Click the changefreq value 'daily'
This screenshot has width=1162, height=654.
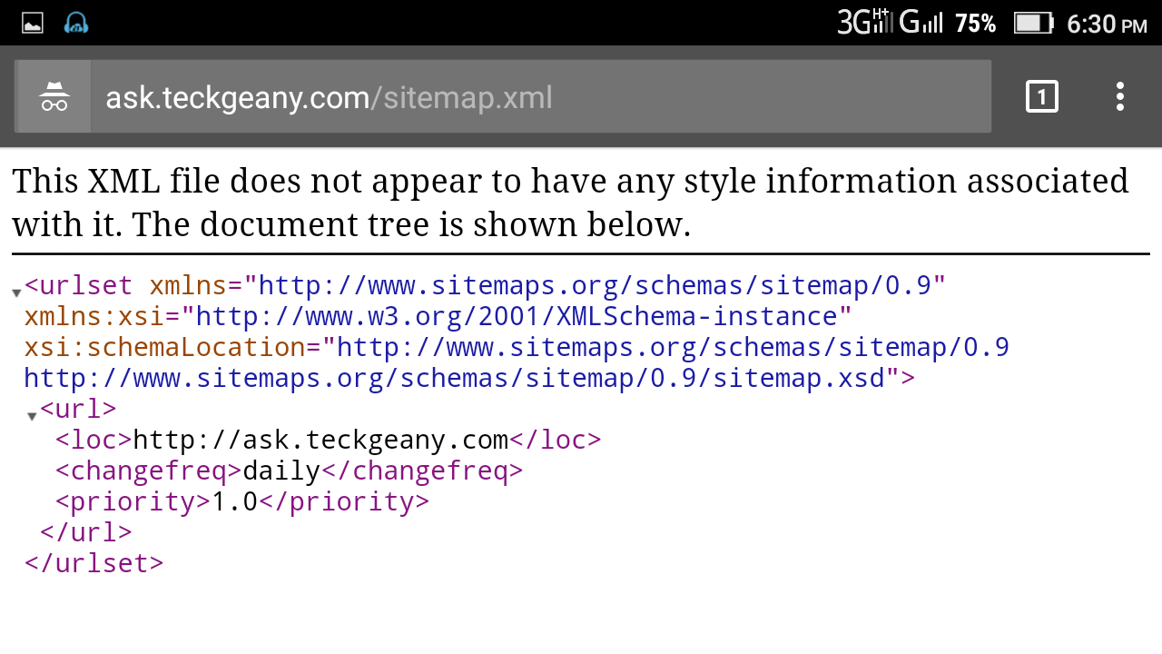(x=281, y=471)
